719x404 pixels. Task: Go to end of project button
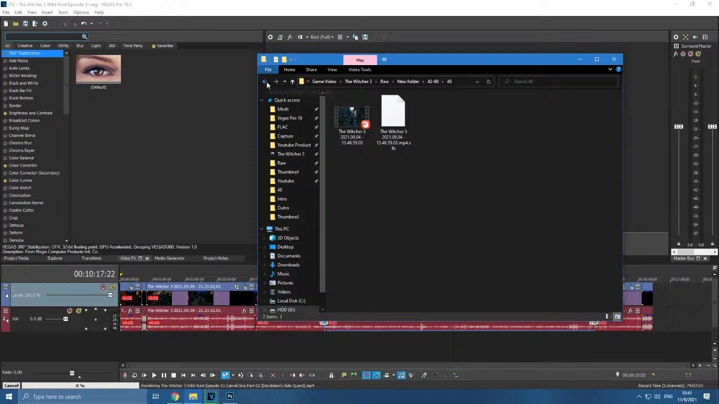tap(193, 375)
